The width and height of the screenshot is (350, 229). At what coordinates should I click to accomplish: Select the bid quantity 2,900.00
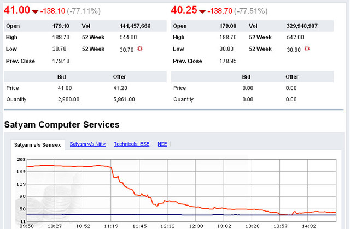pyautogui.click(x=69, y=99)
